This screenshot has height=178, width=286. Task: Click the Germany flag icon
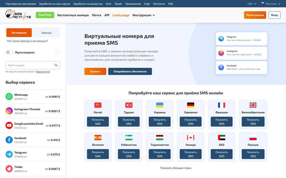click(190, 105)
